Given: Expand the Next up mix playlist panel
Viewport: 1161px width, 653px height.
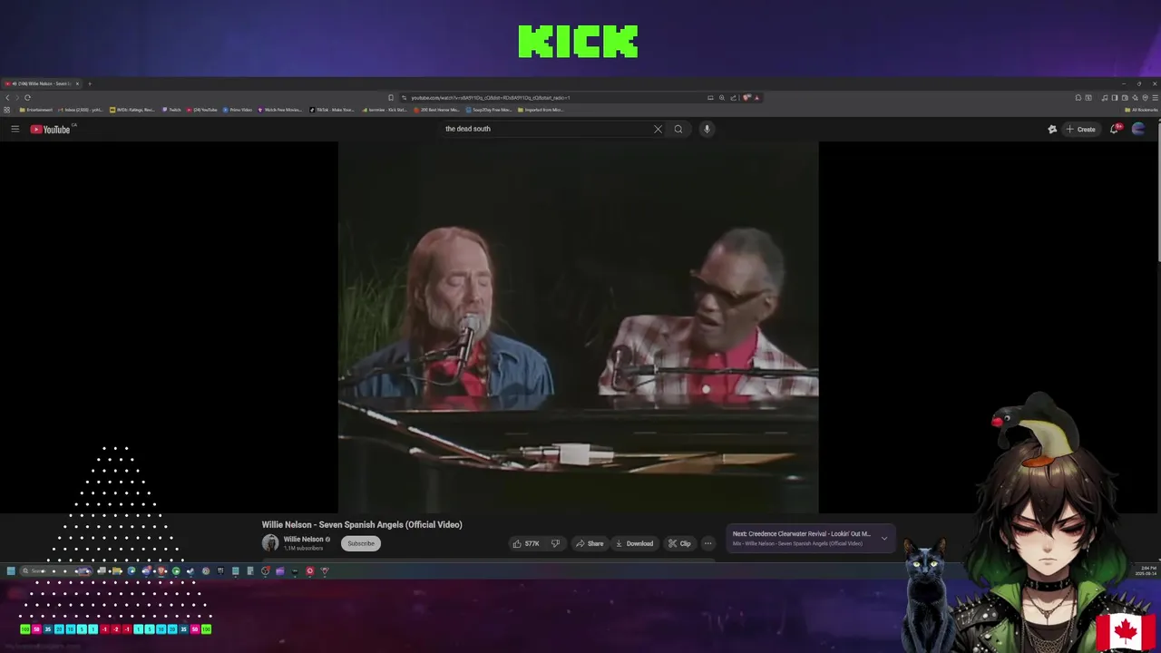Looking at the screenshot, I should pyautogui.click(x=884, y=538).
